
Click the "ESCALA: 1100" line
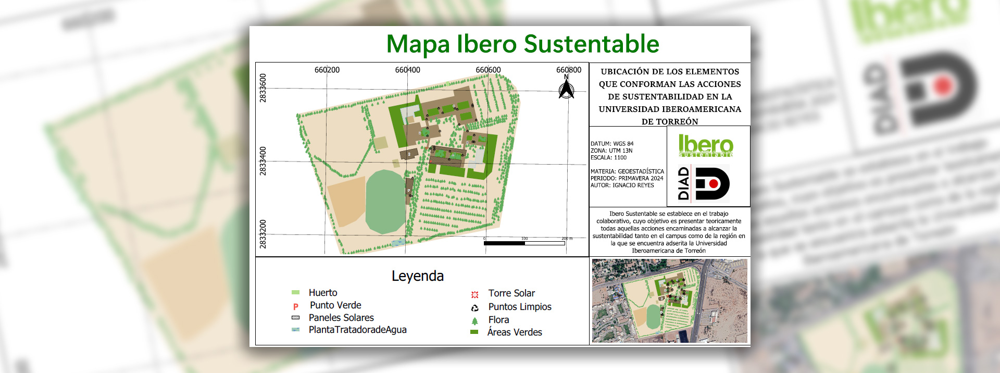coord(608,157)
